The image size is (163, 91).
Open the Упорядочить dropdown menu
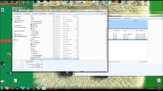click(18, 14)
